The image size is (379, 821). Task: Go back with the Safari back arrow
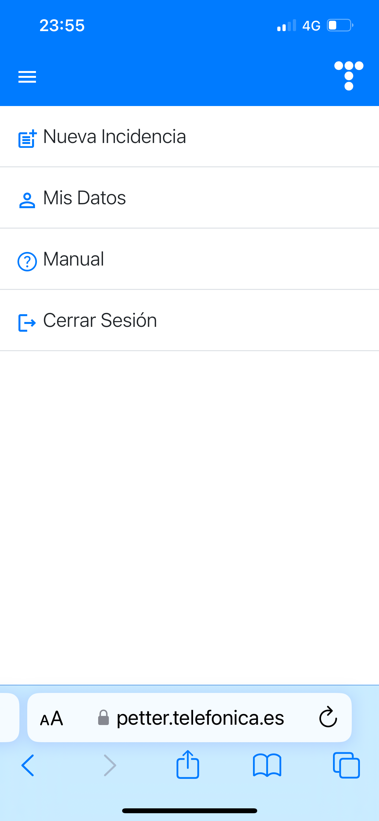point(28,765)
